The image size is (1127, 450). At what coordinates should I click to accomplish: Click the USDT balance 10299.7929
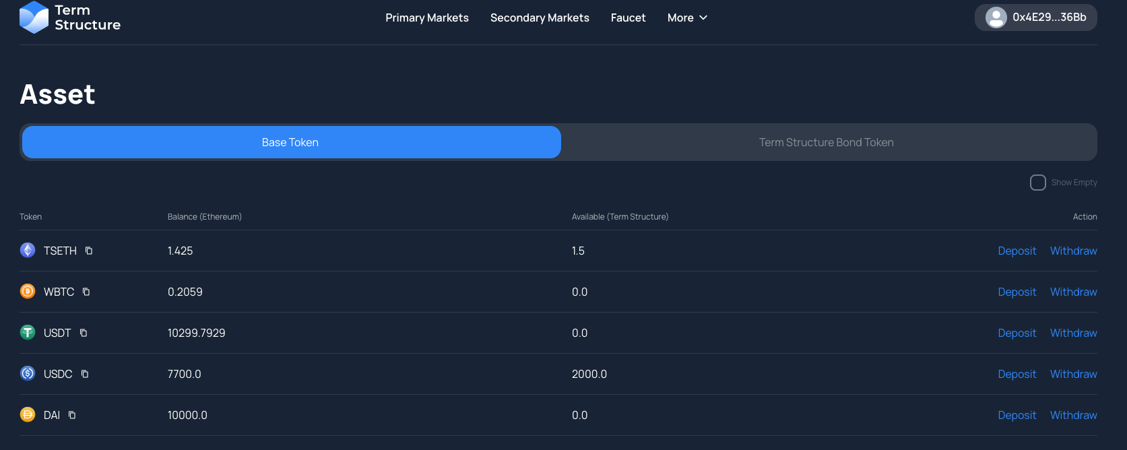click(197, 333)
